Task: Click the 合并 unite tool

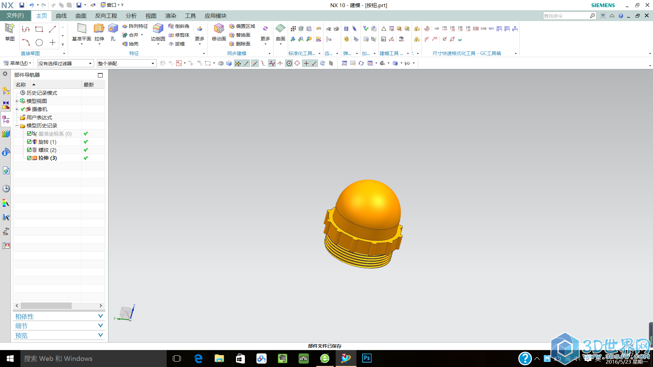Action: (131, 35)
